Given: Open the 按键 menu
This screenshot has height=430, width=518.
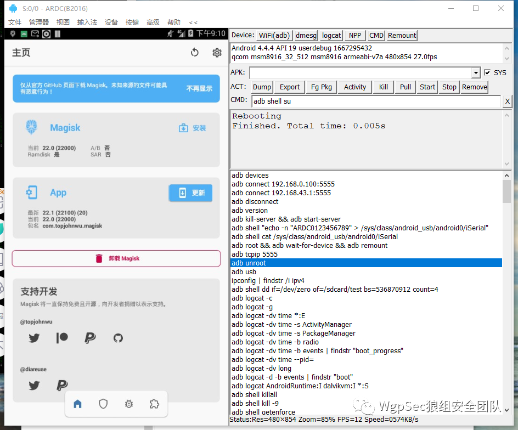Looking at the screenshot, I should [132, 22].
